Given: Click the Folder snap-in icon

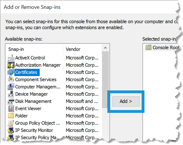Looking at the screenshot, I should pyautogui.click(x=11, y=116).
